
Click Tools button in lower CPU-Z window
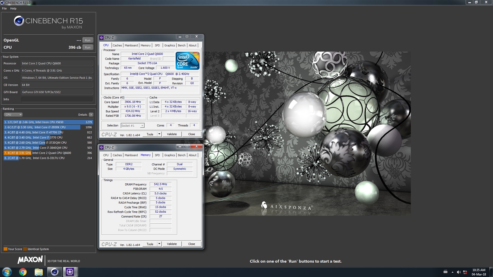[x=150, y=244]
